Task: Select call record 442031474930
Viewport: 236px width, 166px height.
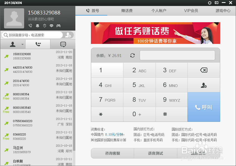Action: click(36, 69)
